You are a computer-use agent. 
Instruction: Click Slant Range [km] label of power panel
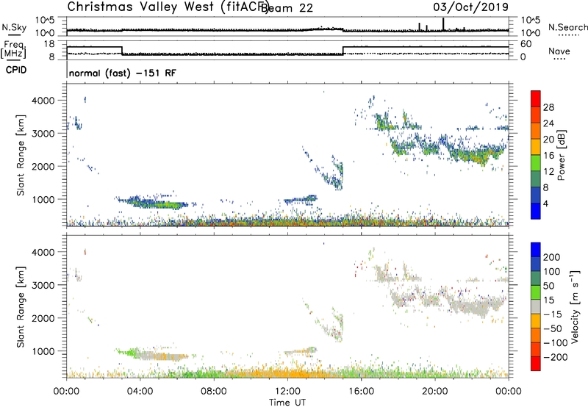tap(20, 155)
